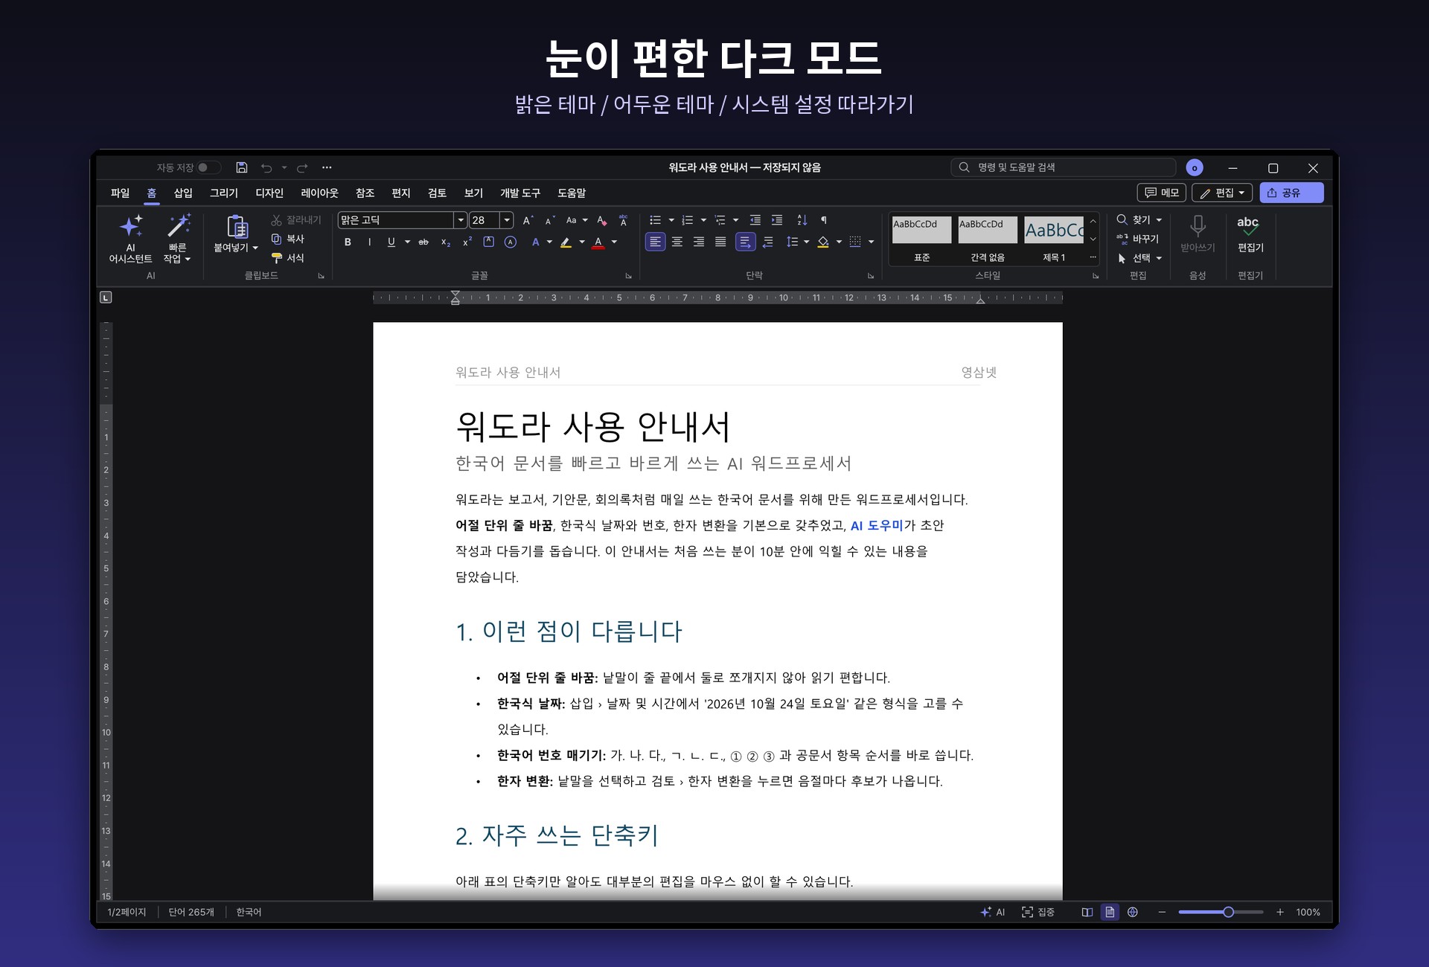Undo the last action in title bar
The height and width of the screenshot is (967, 1429).
(266, 167)
